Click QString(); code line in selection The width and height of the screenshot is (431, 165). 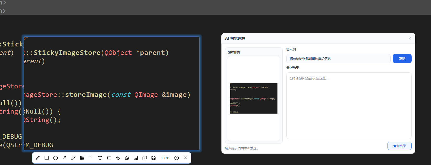click(x=42, y=120)
